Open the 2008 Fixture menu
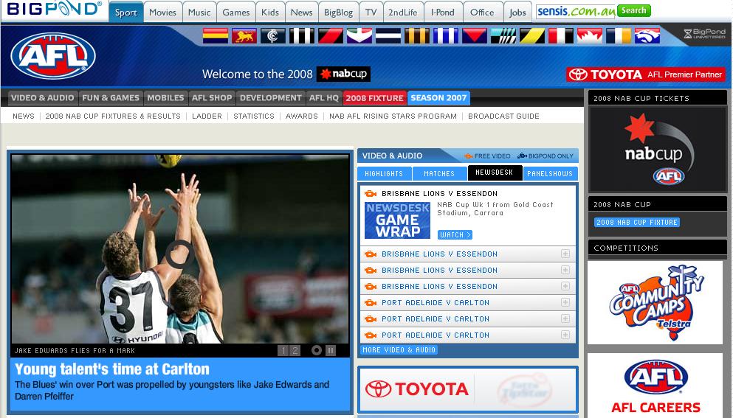Viewport: 733px width, 418px height. (x=374, y=97)
